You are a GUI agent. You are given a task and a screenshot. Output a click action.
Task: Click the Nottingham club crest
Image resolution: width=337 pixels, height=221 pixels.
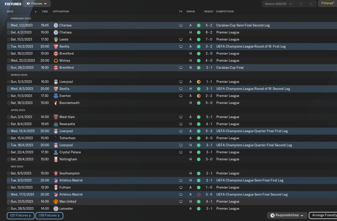pyautogui.click(x=56, y=159)
